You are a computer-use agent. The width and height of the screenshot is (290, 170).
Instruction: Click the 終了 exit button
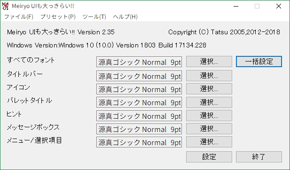[x=259, y=157]
